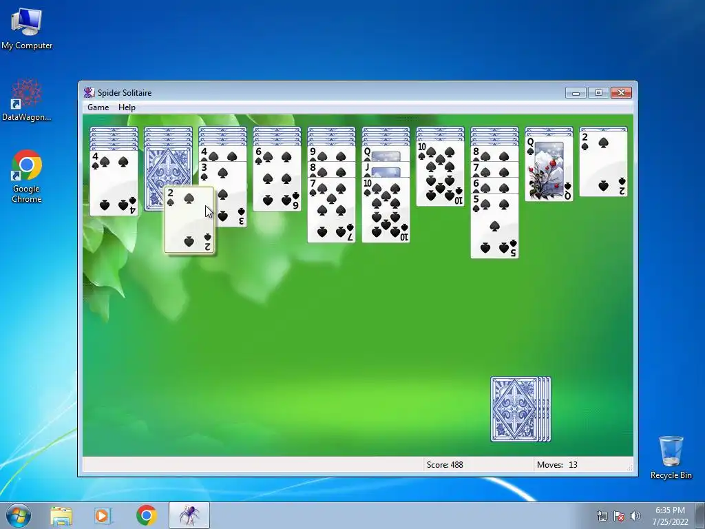Image resolution: width=705 pixels, height=529 pixels.
Task: Open the Windows Start menu
Action: pyautogui.click(x=19, y=515)
